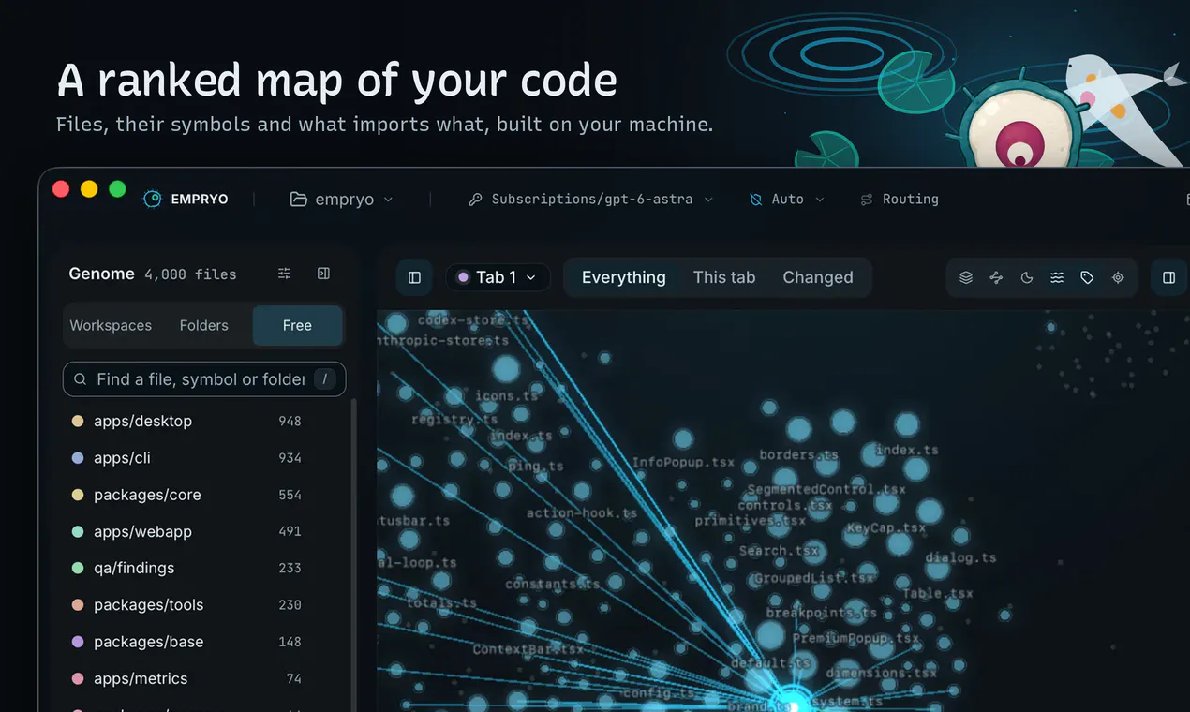
Task: Click the stacked layers icon in graph toolbar
Action: click(x=966, y=277)
